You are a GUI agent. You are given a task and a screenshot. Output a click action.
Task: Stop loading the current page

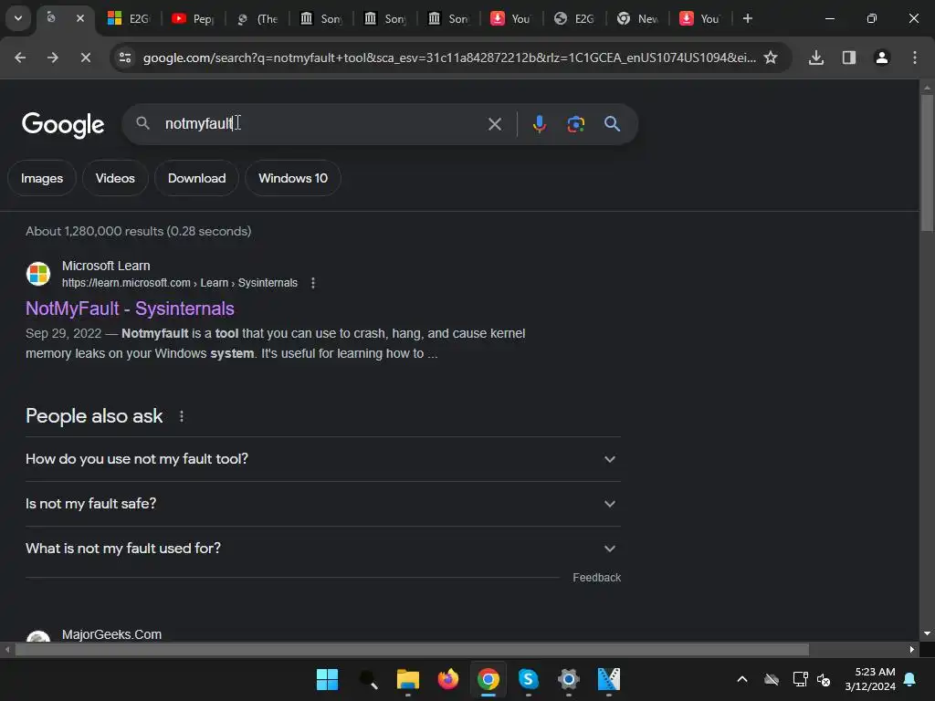point(85,58)
